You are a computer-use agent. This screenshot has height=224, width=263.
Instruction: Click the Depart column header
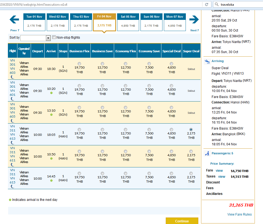point(37,51)
